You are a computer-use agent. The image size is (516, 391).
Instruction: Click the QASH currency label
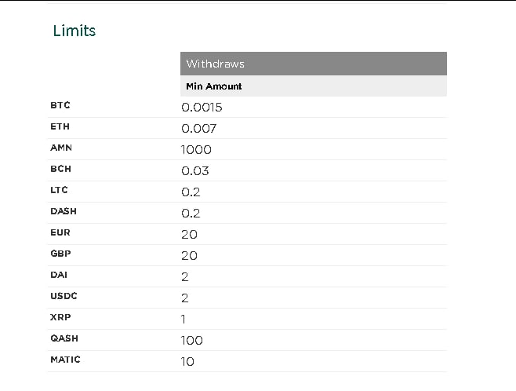point(64,338)
